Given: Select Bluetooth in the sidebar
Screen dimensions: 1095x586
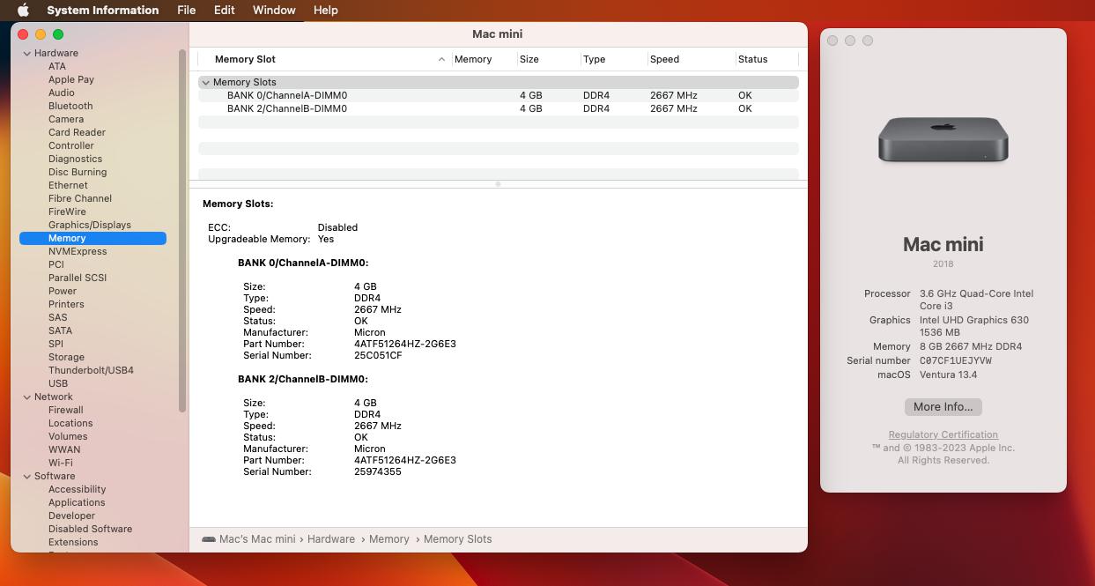Looking at the screenshot, I should (x=70, y=106).
